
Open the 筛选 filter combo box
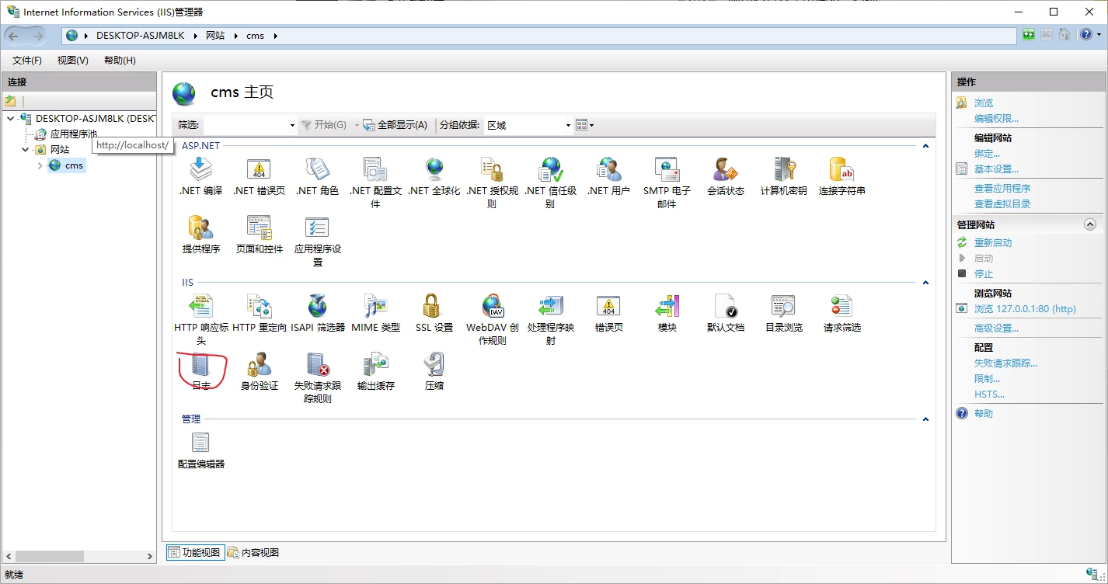click(250, 125)
